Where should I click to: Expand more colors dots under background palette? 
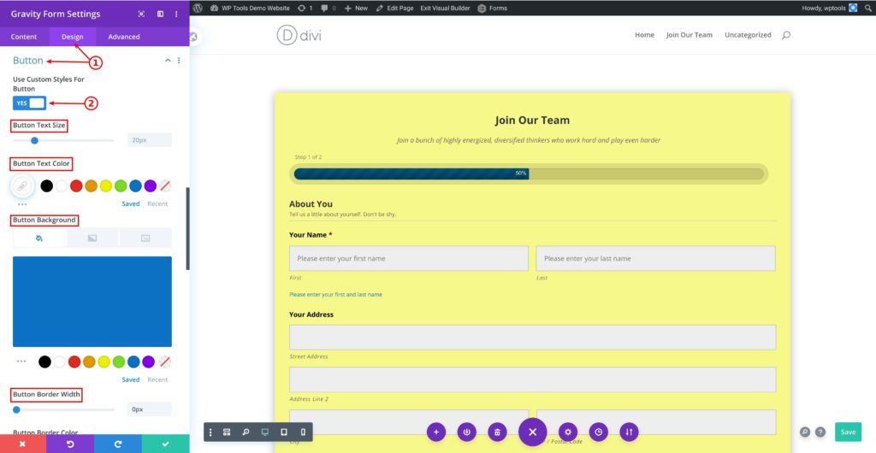21,362
